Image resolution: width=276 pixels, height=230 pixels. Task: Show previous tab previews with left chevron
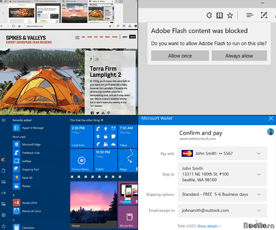click(3, 13)
